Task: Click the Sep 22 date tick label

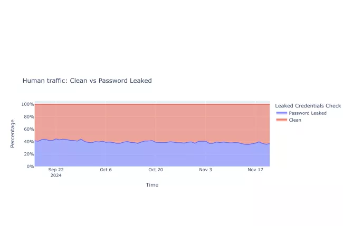Action: (56, 170)
